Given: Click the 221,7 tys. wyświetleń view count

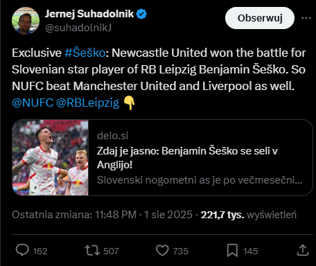Looking at the screenshot, I should click(x=249, y=215).
